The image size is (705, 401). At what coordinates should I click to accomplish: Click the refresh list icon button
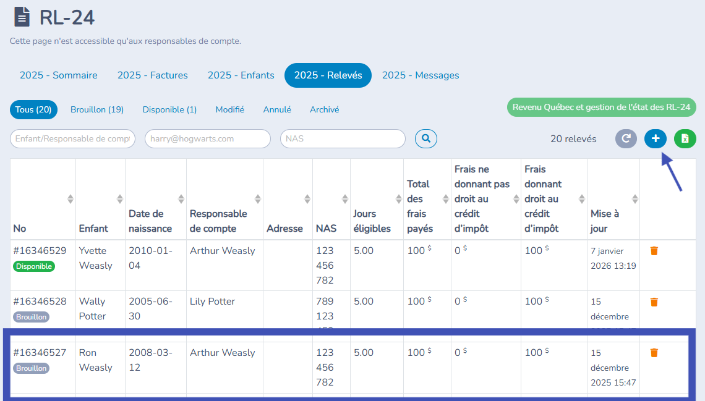[x=626, y=139]
